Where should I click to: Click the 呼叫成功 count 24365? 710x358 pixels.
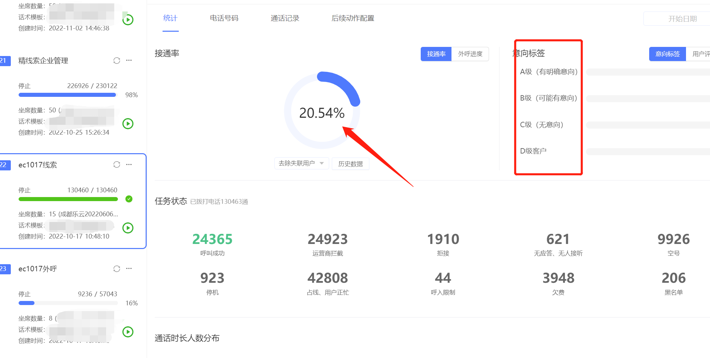point(212,239)
